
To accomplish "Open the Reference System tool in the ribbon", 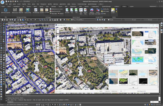I will click(x=6, y=11).
